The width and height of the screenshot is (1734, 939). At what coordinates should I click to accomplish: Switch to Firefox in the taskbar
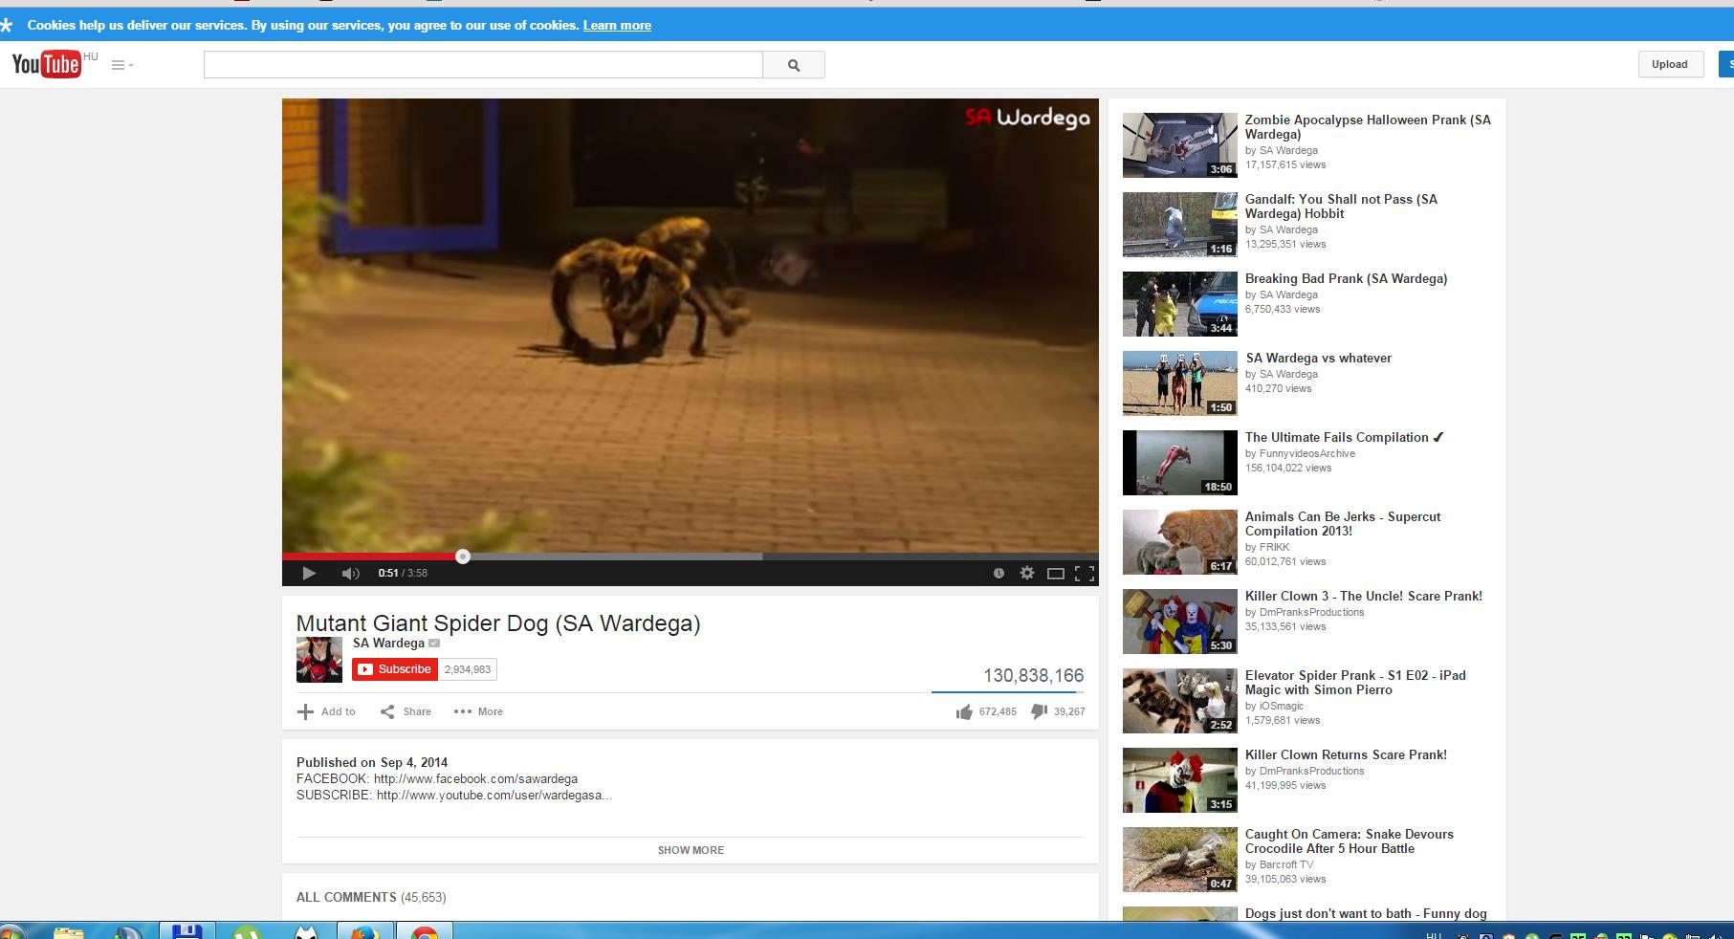tap(364, 931)
